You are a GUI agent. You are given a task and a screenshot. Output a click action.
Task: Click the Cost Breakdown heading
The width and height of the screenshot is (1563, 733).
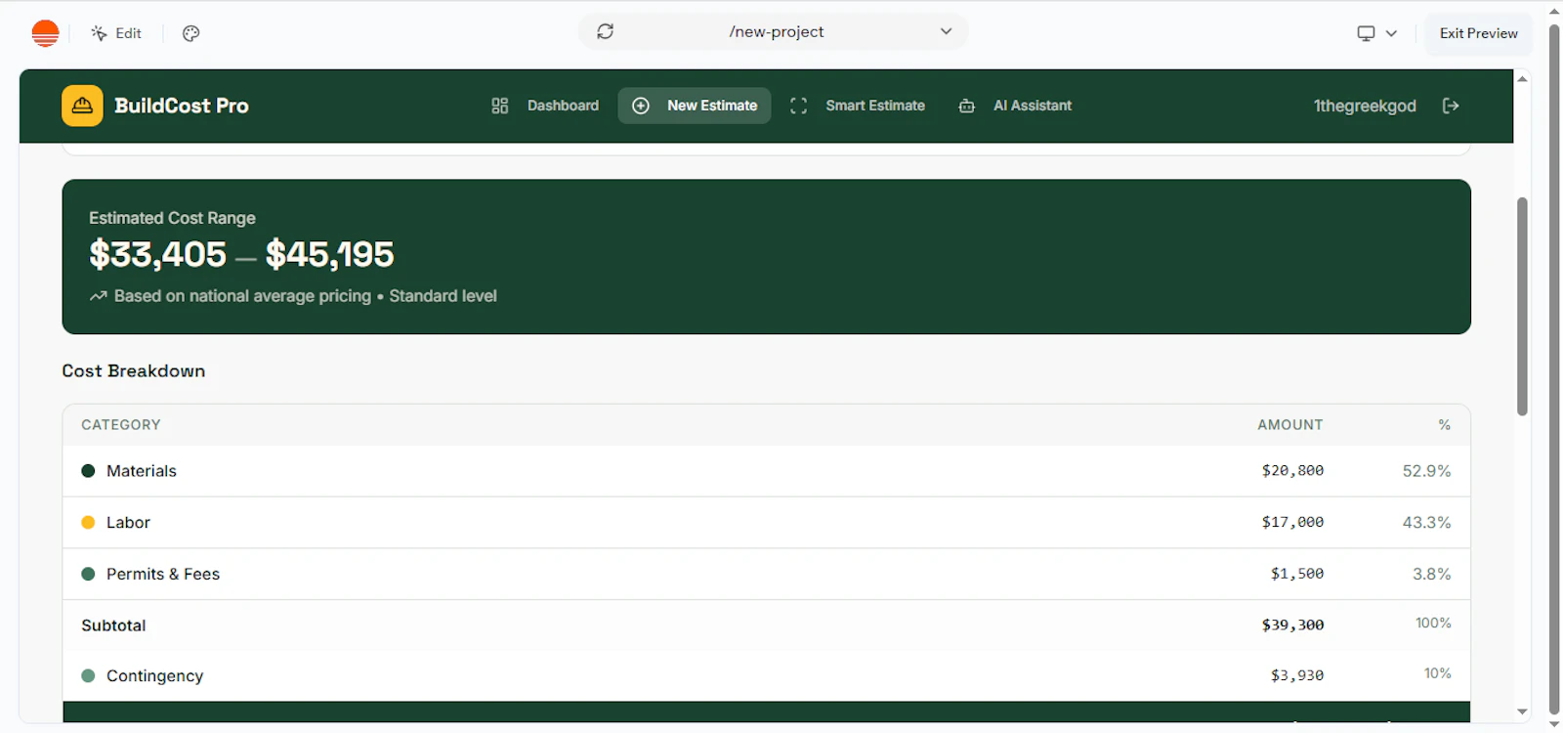click(134, 371)
